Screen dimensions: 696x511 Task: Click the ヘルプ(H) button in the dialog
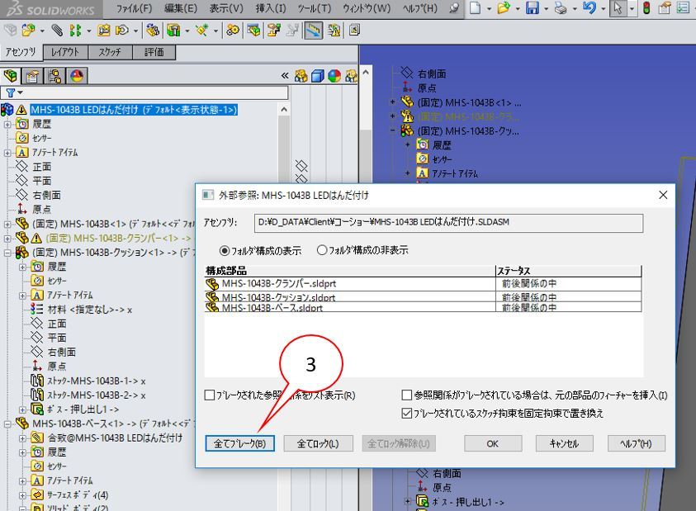(x=636, y=443)
